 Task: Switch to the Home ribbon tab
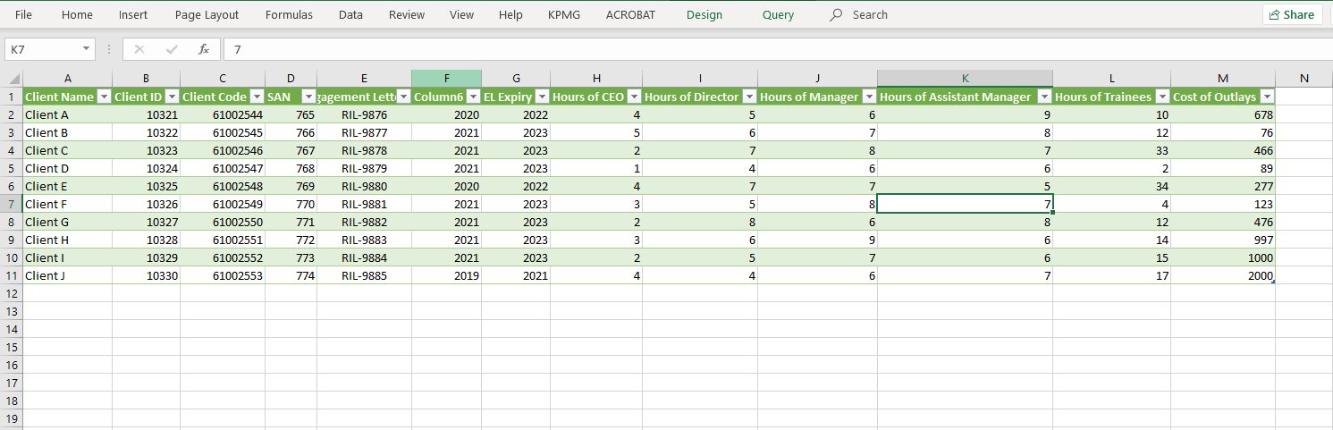(x=77, y=14)
